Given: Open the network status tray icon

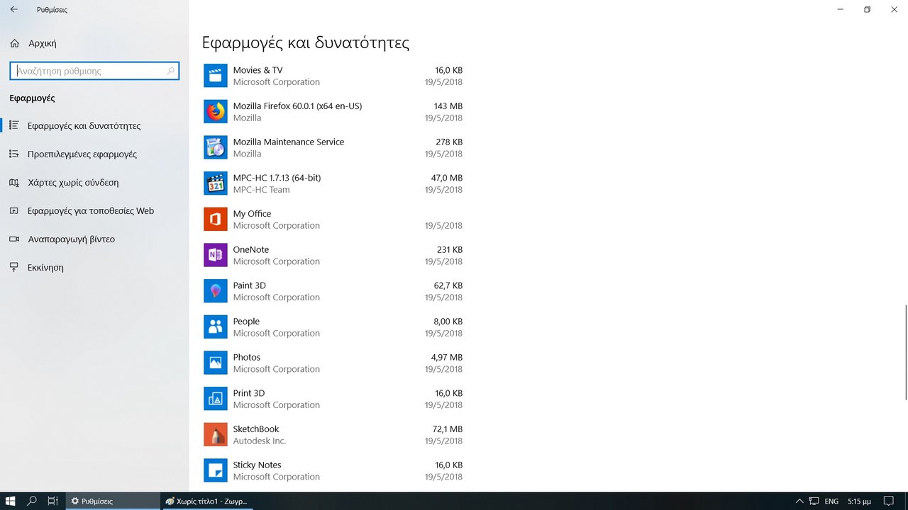Looking at the screenshot, I should point(814,501).
